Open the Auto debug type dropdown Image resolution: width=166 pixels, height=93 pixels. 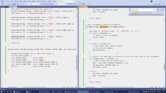click(60, 4)
